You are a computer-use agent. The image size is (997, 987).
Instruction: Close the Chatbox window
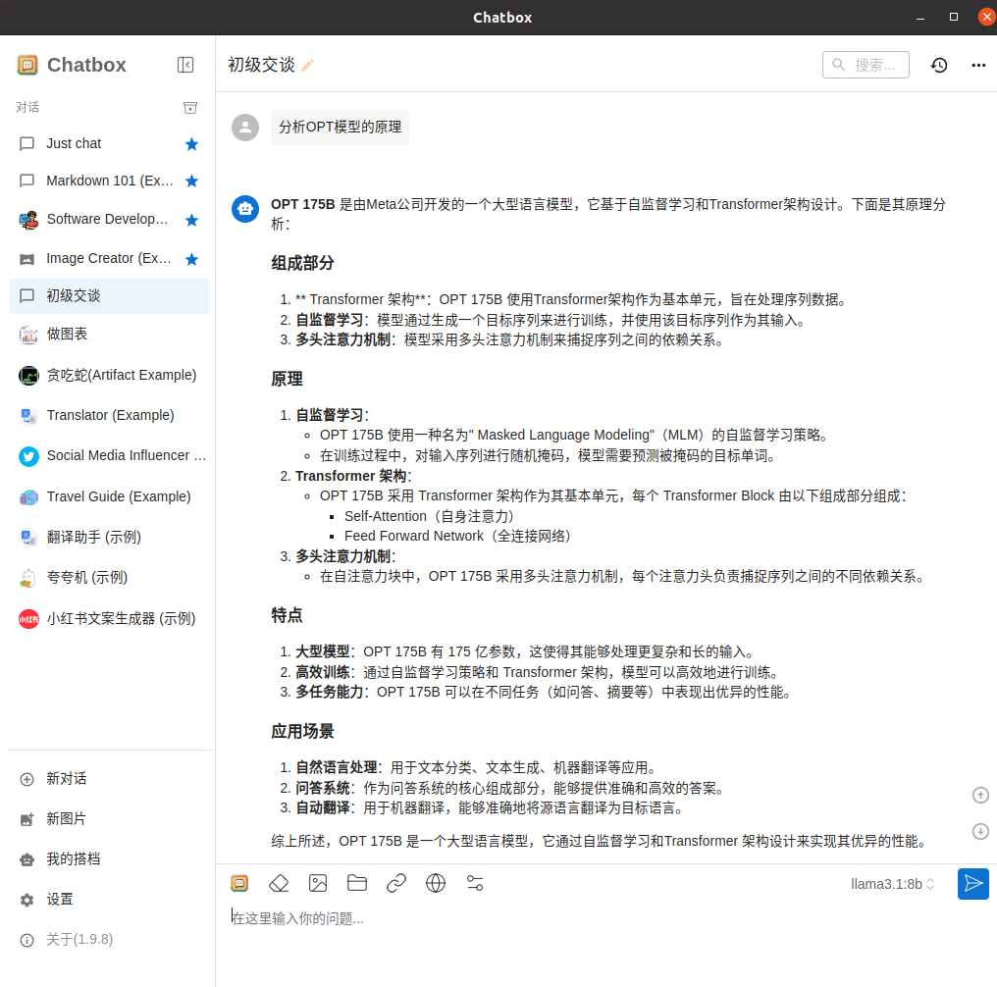pyautogui.click(x=986, y=17)
